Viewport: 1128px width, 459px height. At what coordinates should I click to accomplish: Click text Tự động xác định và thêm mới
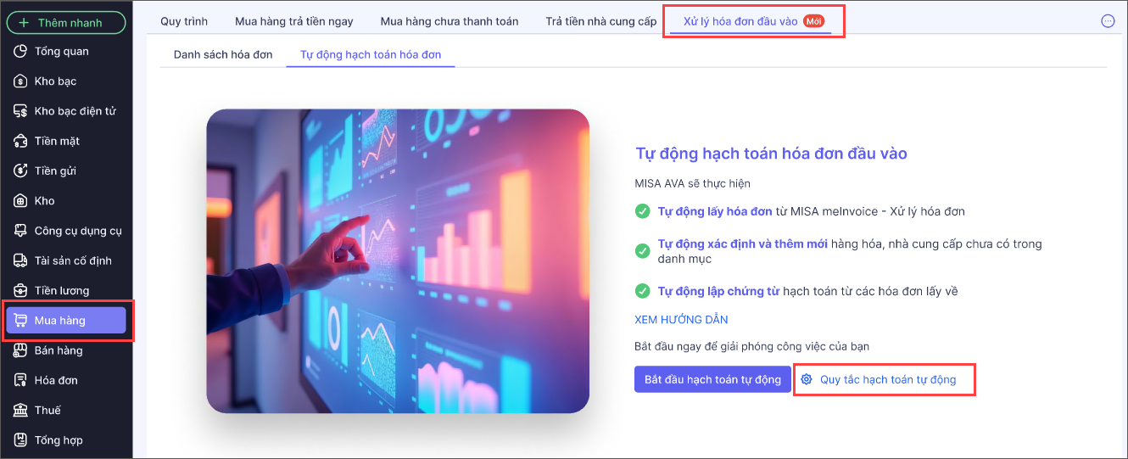point(743,243)
